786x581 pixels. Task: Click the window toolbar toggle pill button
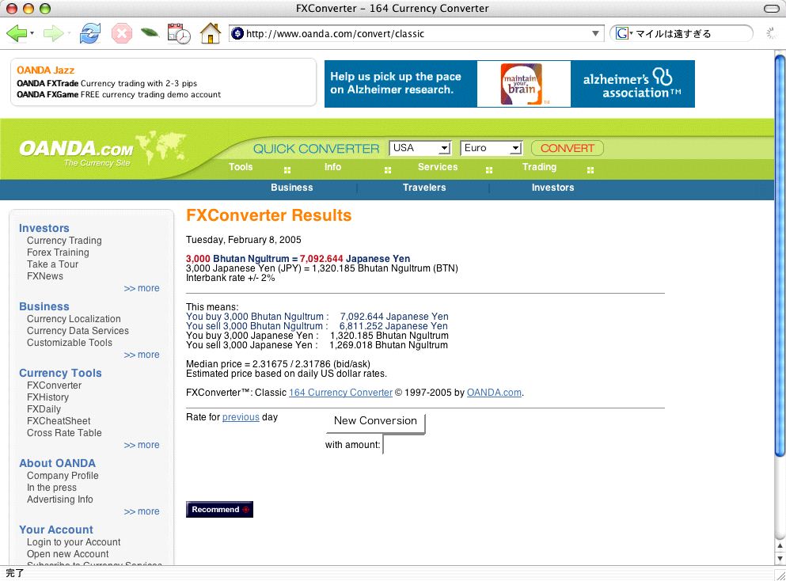tap(771, 9)
